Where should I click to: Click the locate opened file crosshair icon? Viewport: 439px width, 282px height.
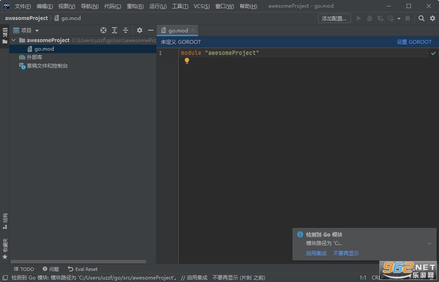[x=103, y=30]
